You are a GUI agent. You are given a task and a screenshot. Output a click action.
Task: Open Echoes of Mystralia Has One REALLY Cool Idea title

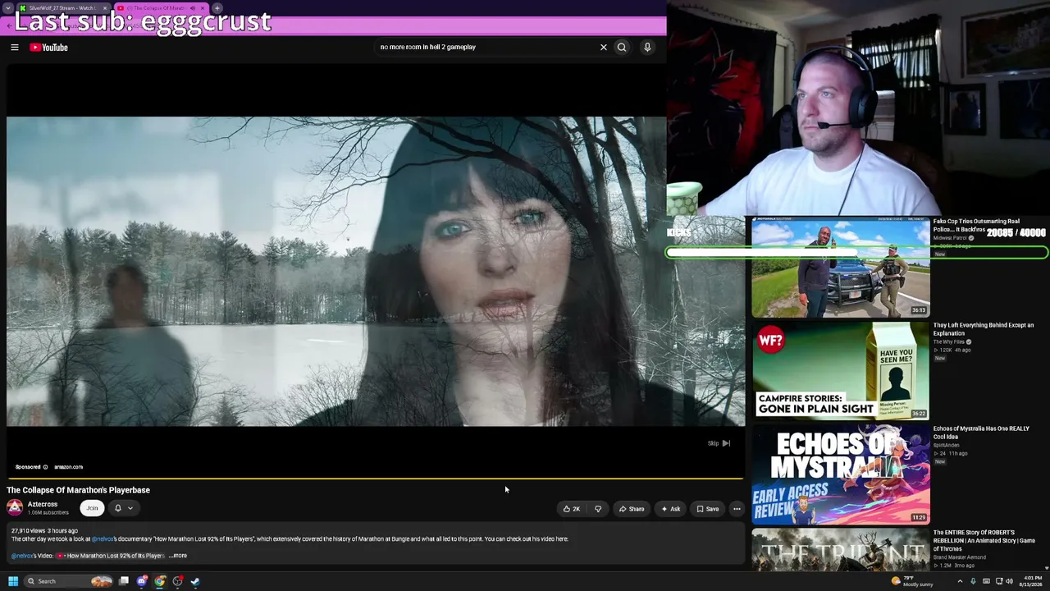(981, 433)
